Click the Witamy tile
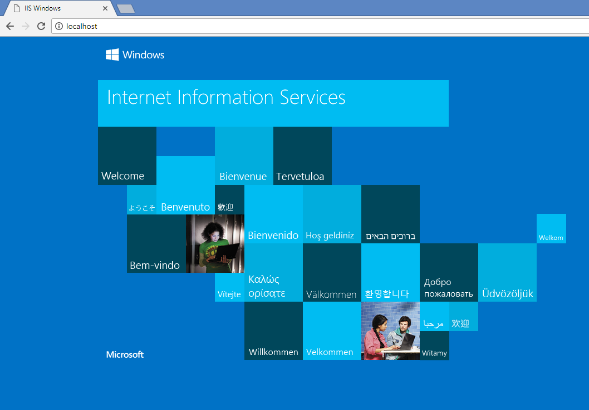This screenshot has width=589, height=410. (x=434, y=346)
